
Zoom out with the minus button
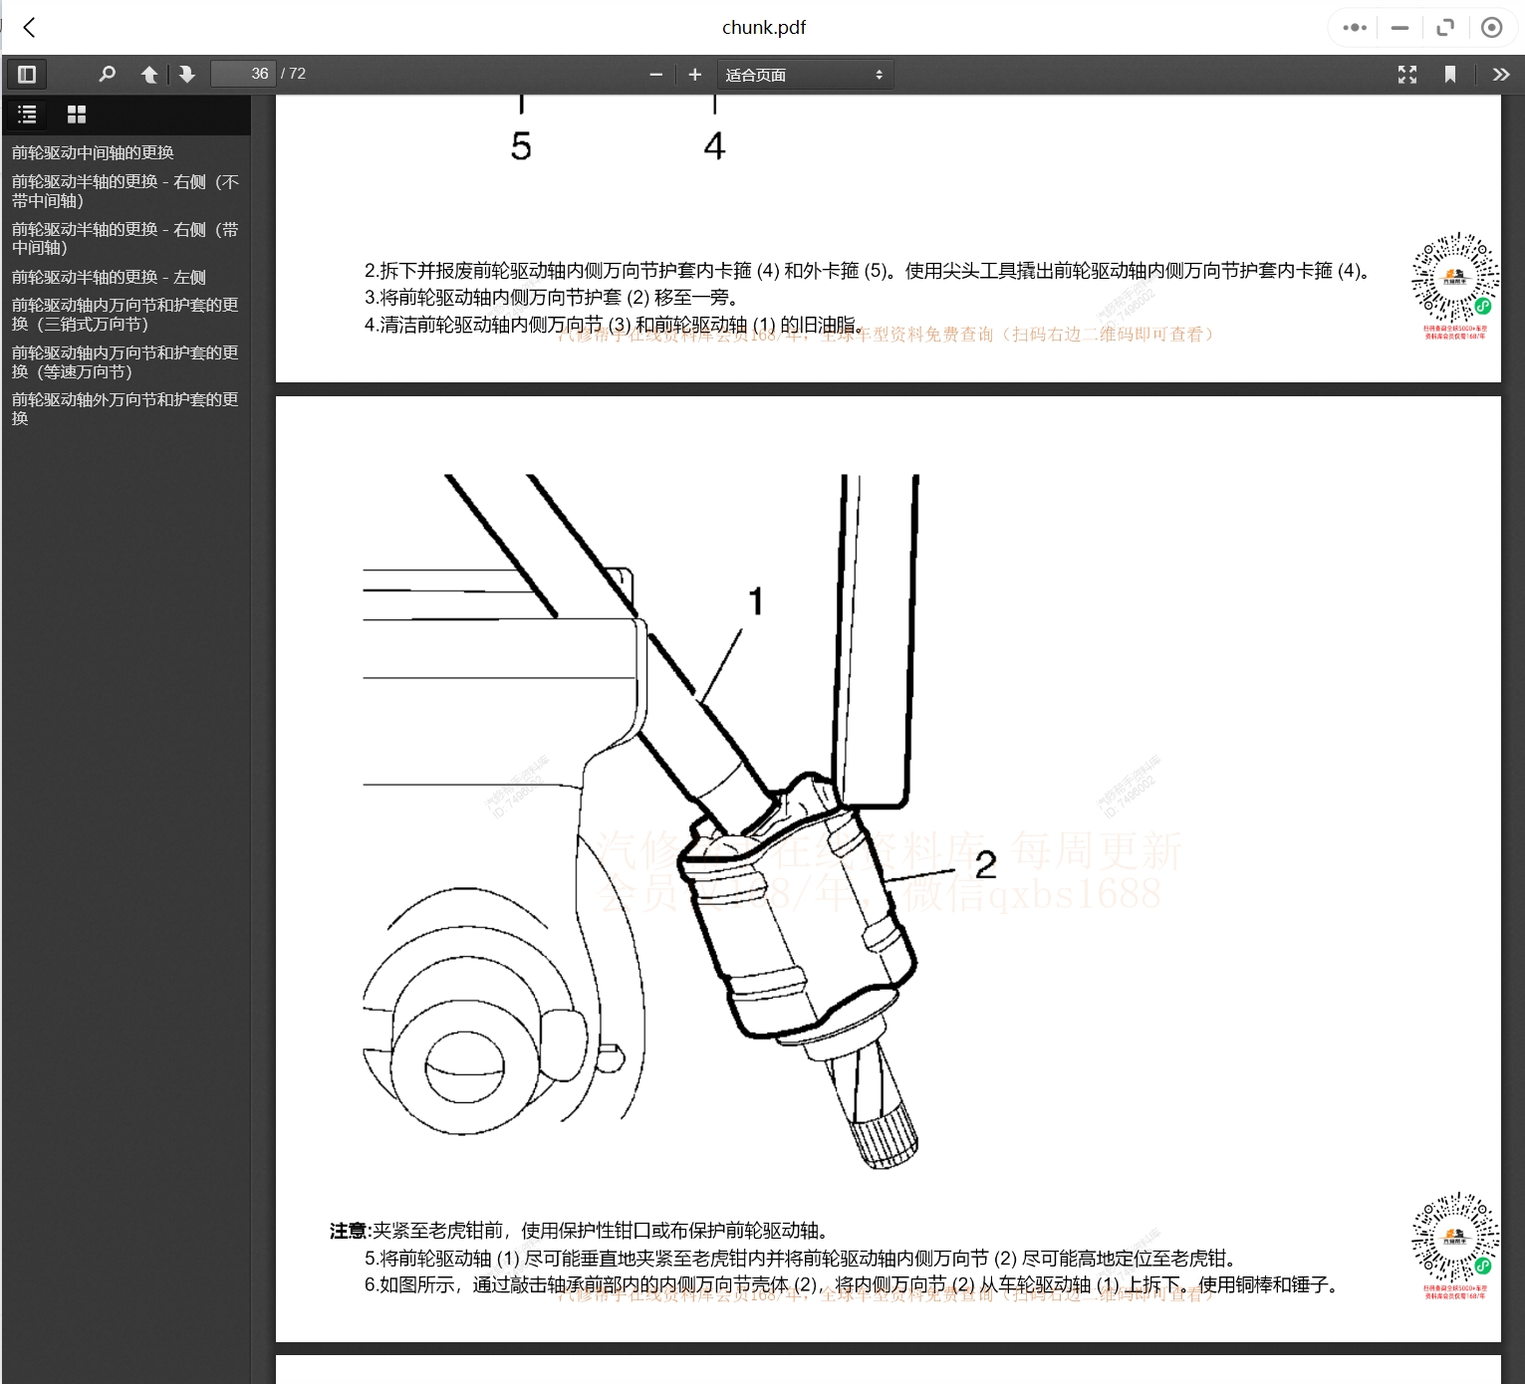click(655, 74)
